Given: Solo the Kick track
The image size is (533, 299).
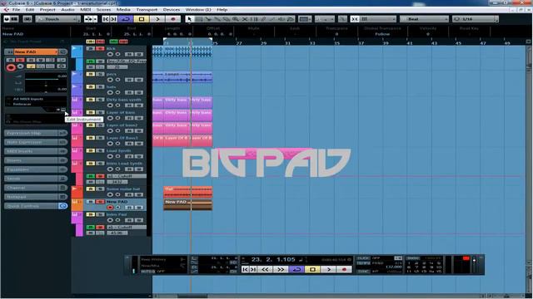Looking at the screenshot, I should point(100,49).
